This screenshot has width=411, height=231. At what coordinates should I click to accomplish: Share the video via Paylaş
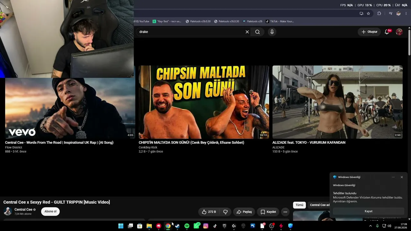(x=244, y=212)
